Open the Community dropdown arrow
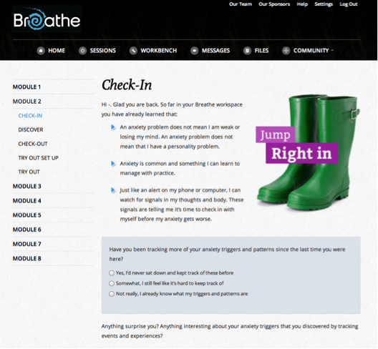This screenshot has width=378, height=349. [x=332, y=50]
